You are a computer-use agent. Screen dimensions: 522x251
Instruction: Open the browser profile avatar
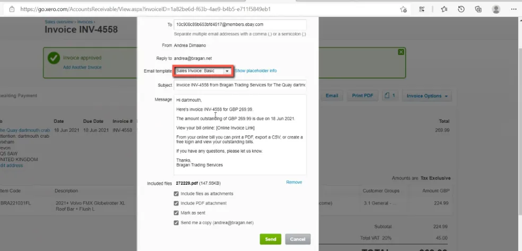click(496, 10)
